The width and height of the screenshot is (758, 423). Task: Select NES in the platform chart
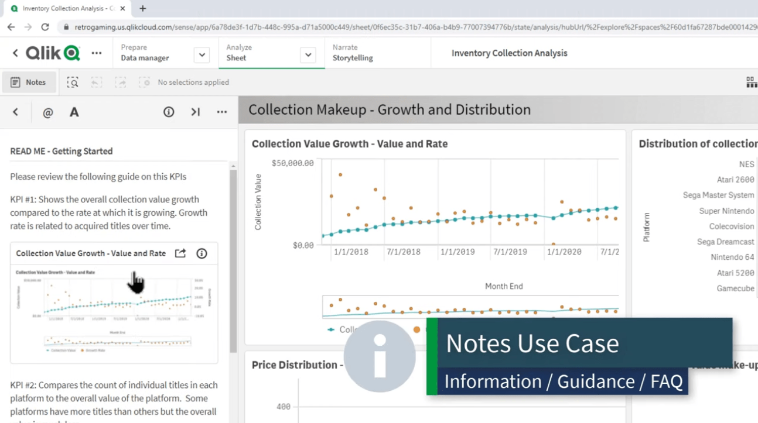point(746,164)
